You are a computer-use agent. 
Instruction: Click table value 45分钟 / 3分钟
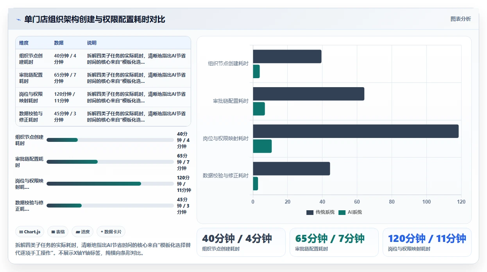tap(65, 116)
